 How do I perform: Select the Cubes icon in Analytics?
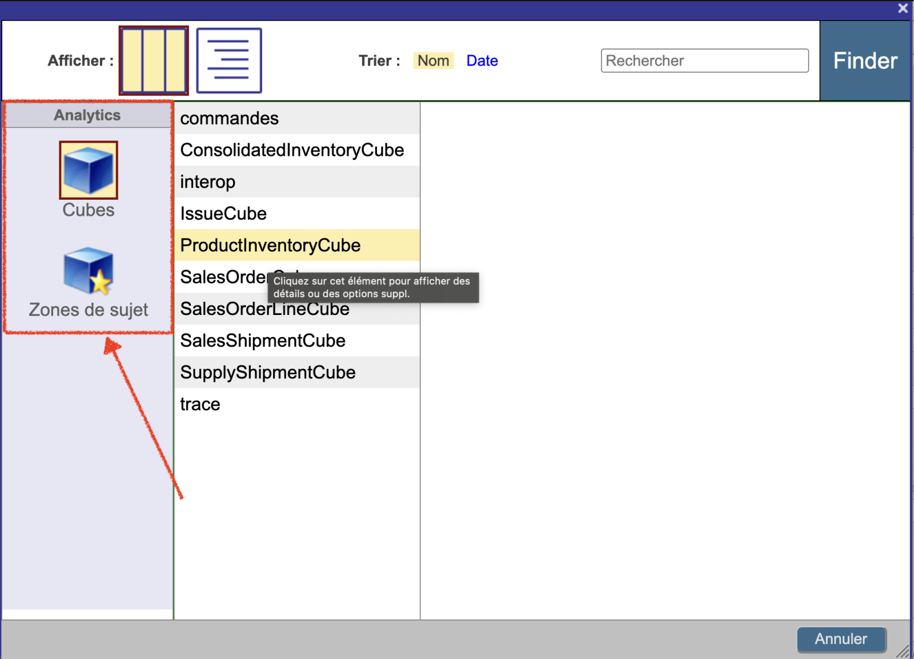[88, 170]
